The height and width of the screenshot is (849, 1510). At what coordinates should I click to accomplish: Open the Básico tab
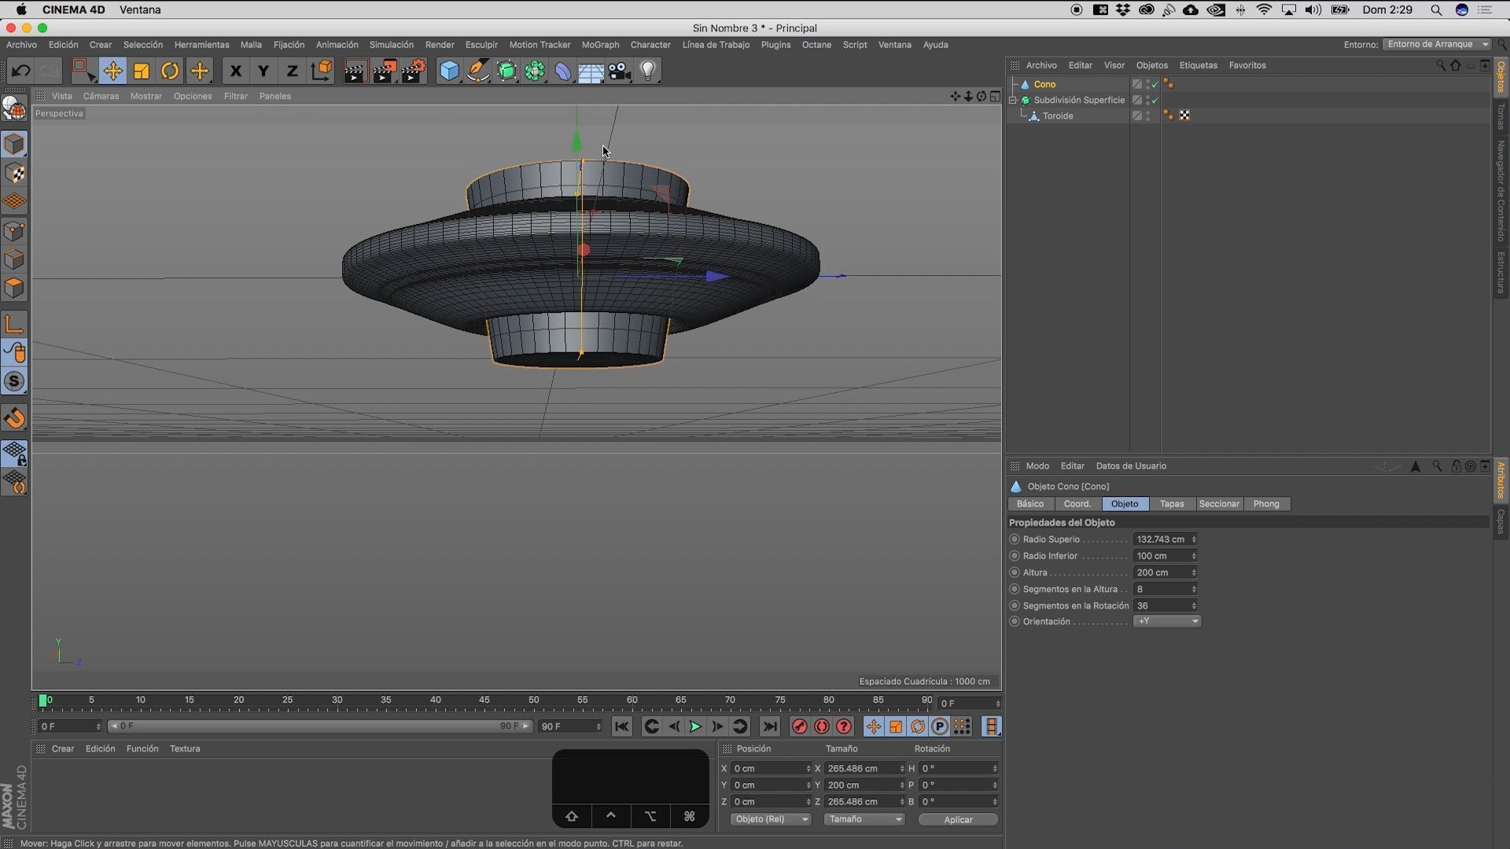click(1030, 504)
